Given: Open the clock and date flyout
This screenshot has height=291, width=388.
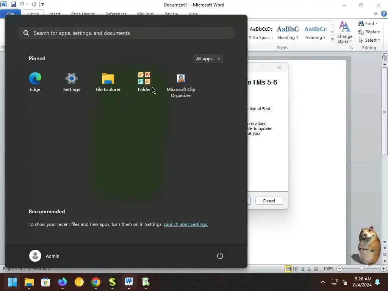Looking at the screenshot, I should coord(363,282).
